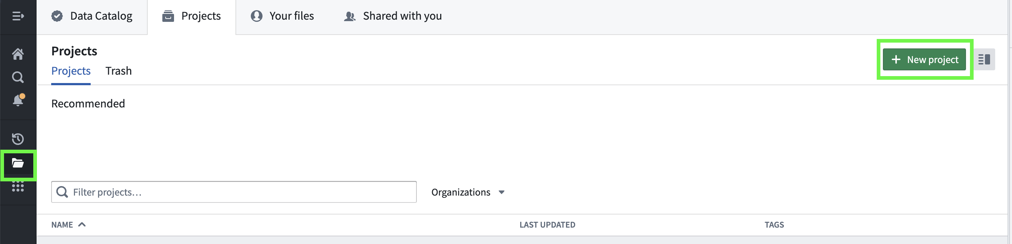The width and height of the screenshot is (1012, 244).
Task: Open the files folder icon
Action: point(18,163)
